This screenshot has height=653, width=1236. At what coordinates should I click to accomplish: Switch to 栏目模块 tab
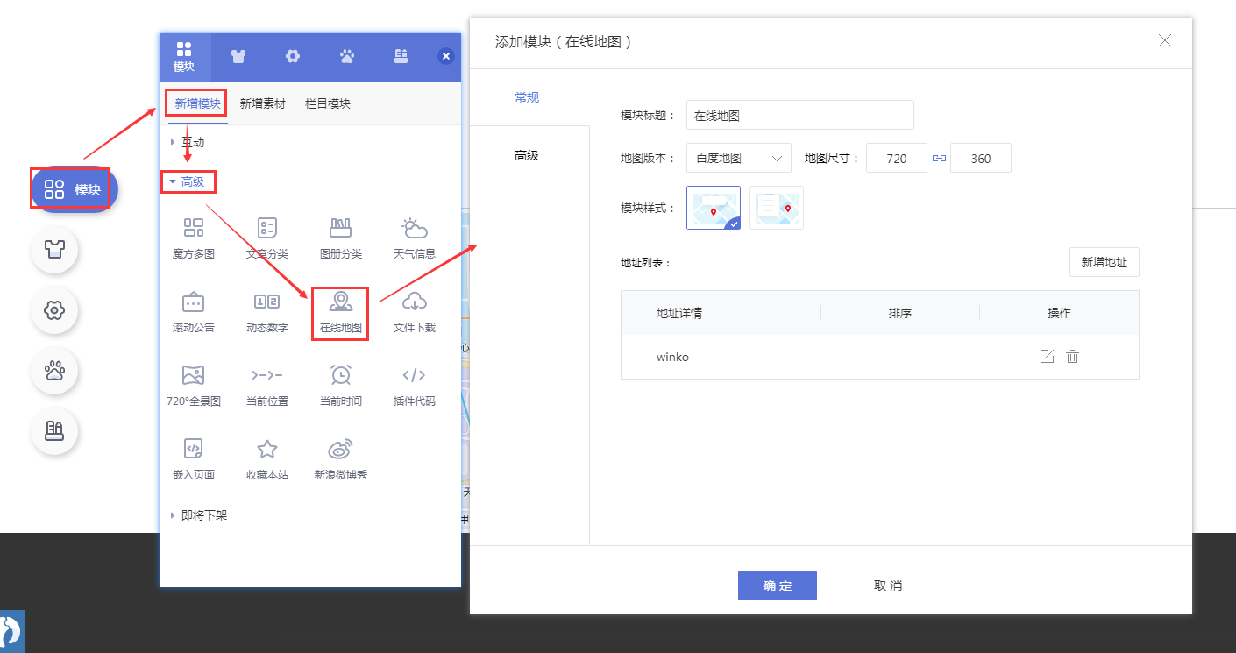tap(328, 103)
